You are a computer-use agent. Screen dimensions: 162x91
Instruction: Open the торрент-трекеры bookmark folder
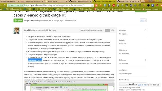click(150, 9)
